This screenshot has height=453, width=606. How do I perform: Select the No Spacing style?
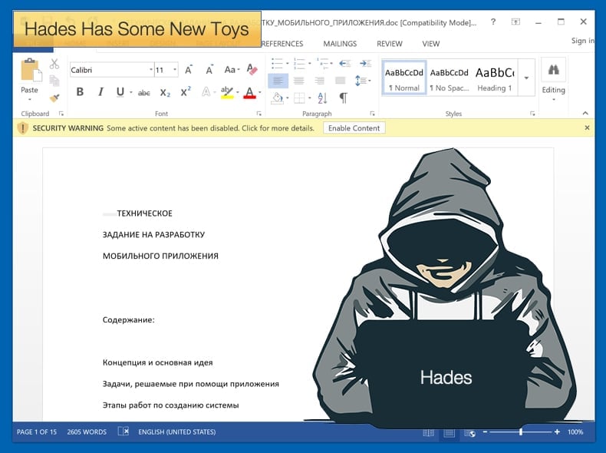[x=449, y=78]
